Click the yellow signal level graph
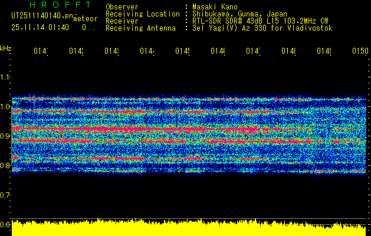 [x=189, y=228]
